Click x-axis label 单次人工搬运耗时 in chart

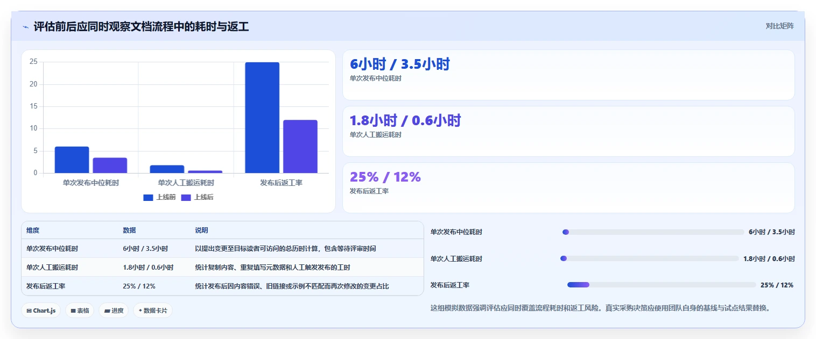pos(186,183)
